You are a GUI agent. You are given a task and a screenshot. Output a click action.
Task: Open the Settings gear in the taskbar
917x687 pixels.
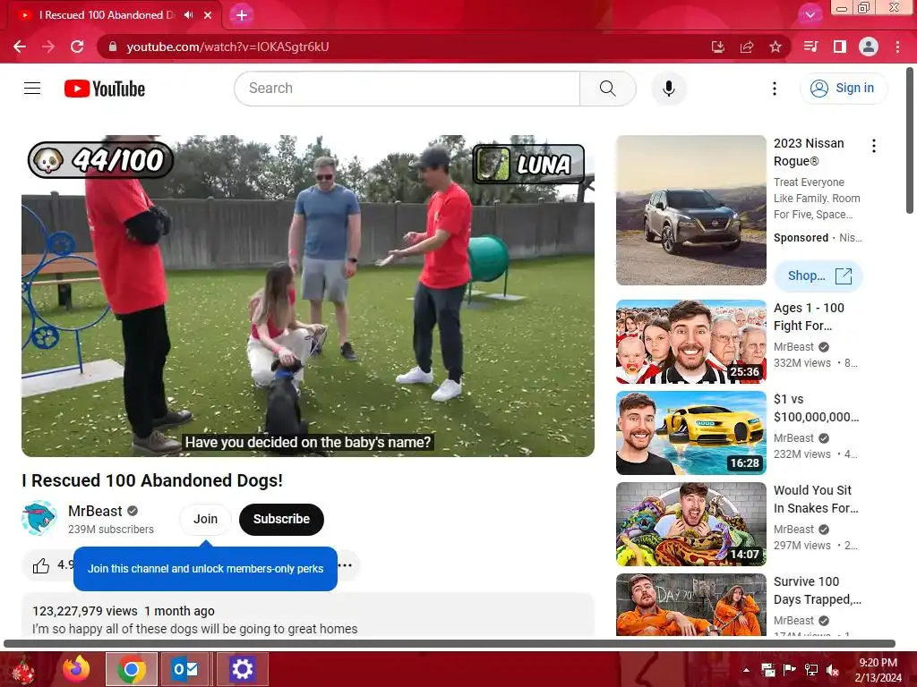point(242,669)
